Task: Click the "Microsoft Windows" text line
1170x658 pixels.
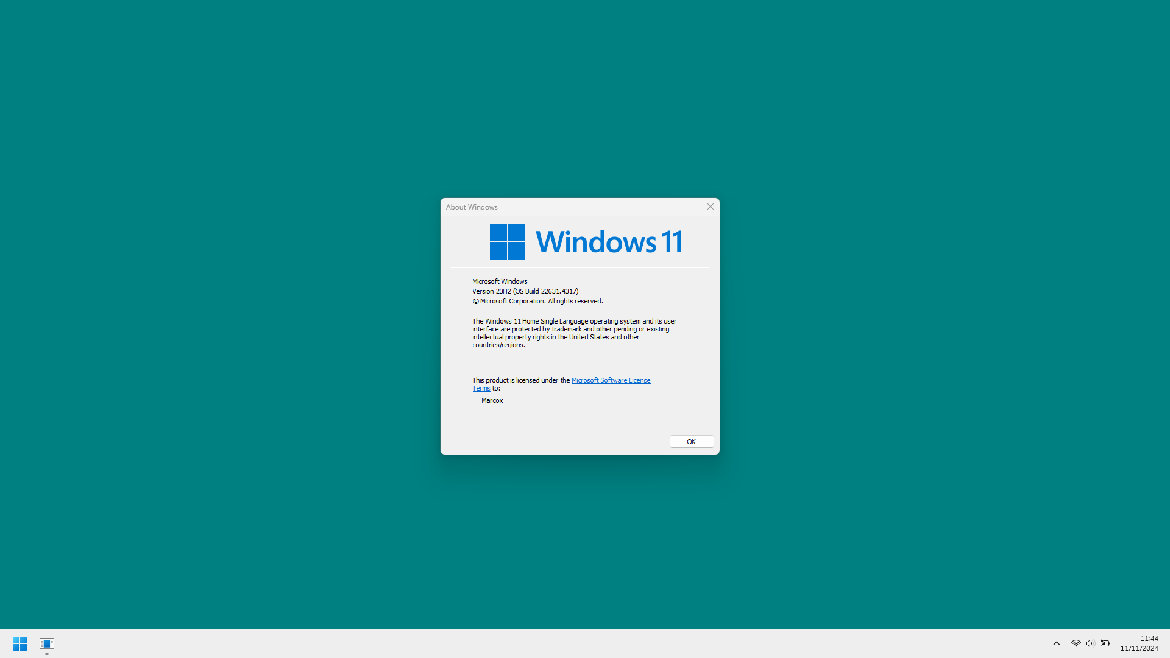Action: coord(500,281)
